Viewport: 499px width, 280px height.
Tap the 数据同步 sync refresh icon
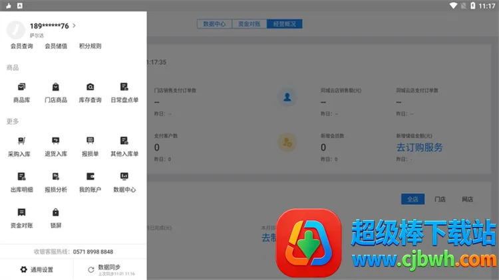[x=91, y=269]
